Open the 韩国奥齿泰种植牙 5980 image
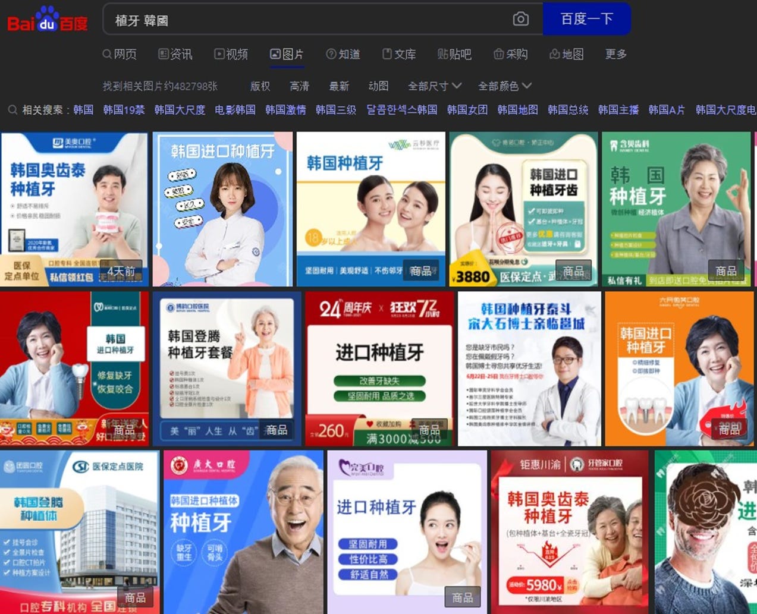Screen dimensions: 757x614 click(570, 532)
